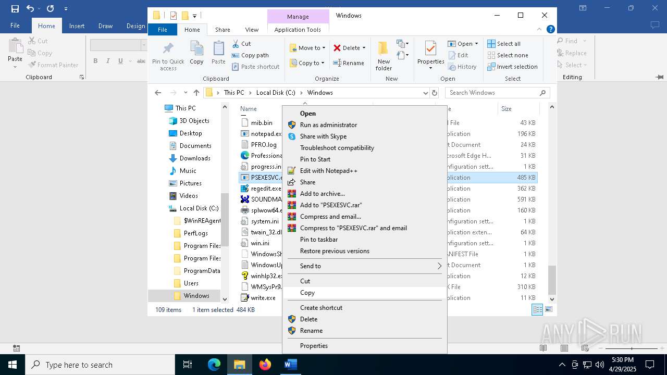Open Explorer File tab
667x375 pixels.
pos(163,30)
